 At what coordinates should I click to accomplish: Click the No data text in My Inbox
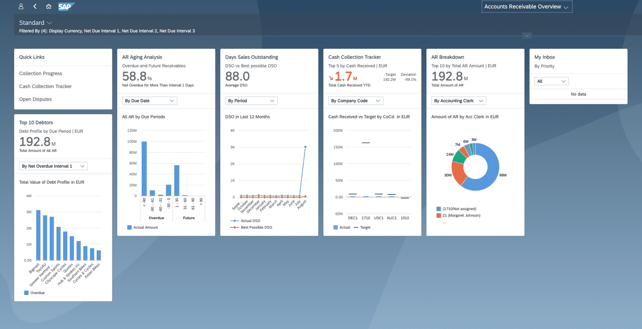pyautogui.click(x=578, y=94)
